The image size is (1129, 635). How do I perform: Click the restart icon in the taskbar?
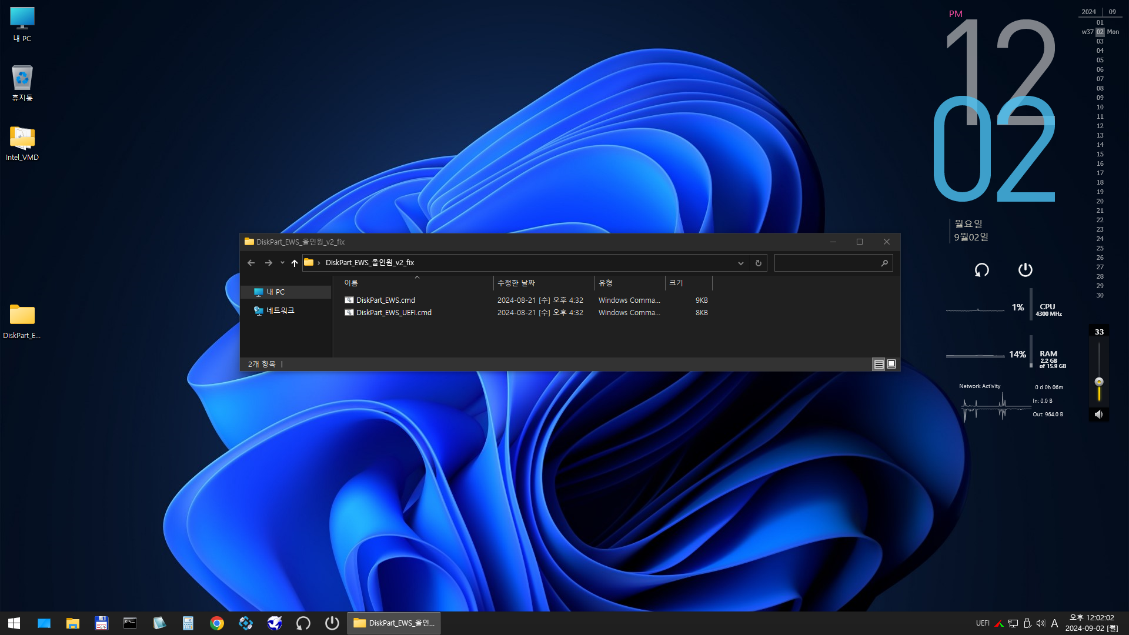303,623
